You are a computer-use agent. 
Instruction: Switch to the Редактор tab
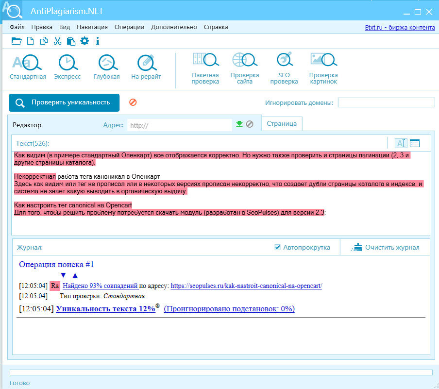point(27,125)
